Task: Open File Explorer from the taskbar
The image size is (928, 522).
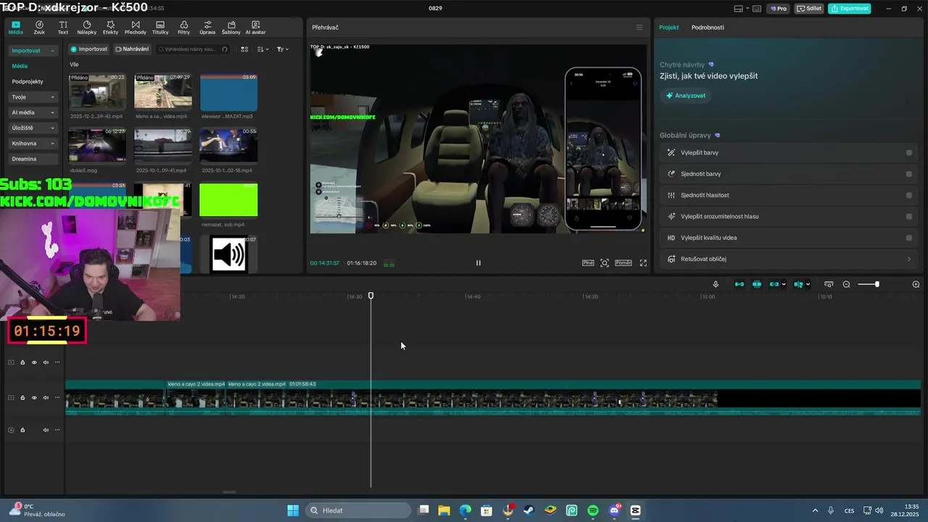Action: point(444,510)
